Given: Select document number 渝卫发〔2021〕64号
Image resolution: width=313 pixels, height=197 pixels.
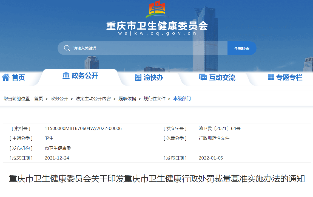Looking at the screenshot, I should coord(219,129).
